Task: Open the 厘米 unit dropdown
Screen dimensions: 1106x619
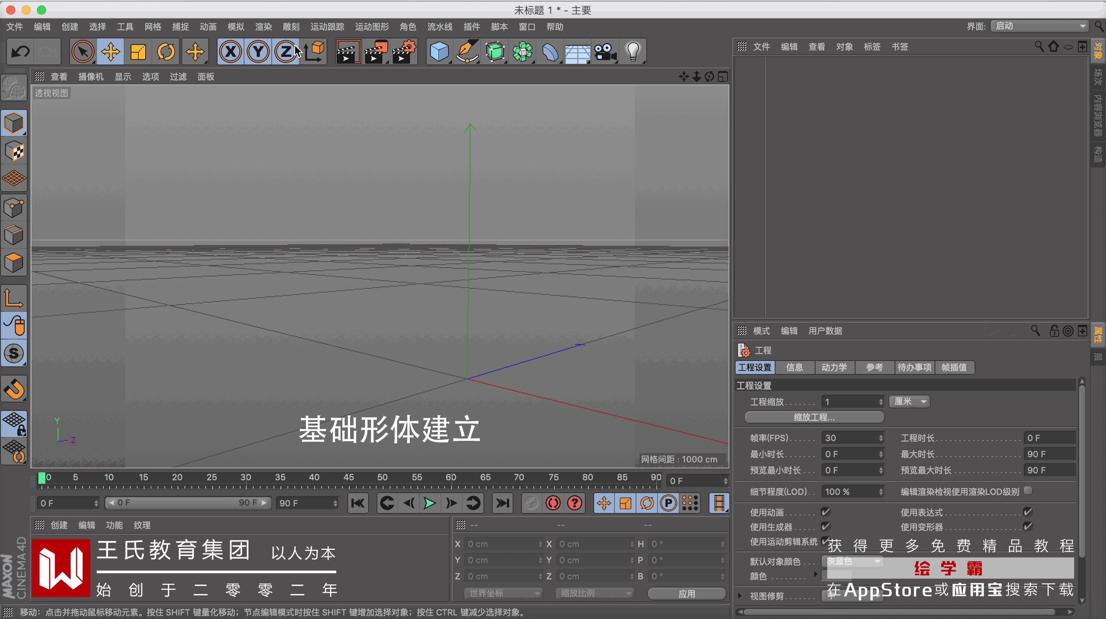Action: point(909,402)
